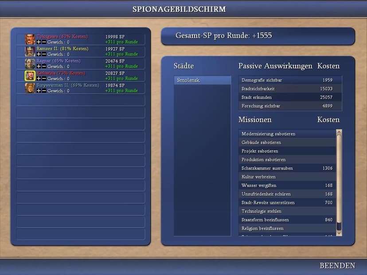Screen dimensions: 367x275
Task: Increase espionage weight for Katharina
Action: [39, 78]
